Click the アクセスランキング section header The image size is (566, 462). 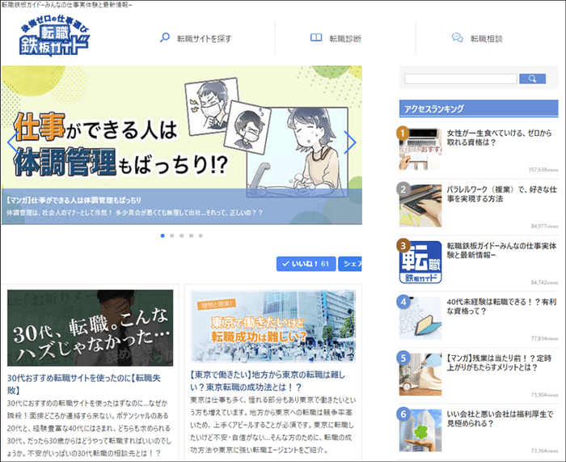click(479, 108)
